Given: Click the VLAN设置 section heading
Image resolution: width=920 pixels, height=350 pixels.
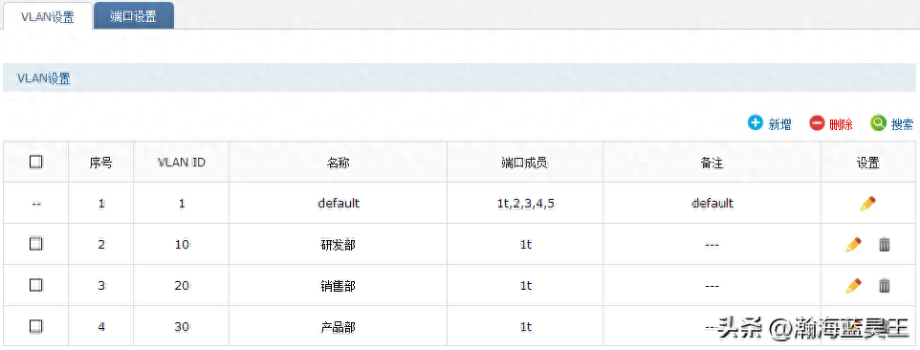Looking at the screenshot, I should pyautogui.click(x=44, y=78).
